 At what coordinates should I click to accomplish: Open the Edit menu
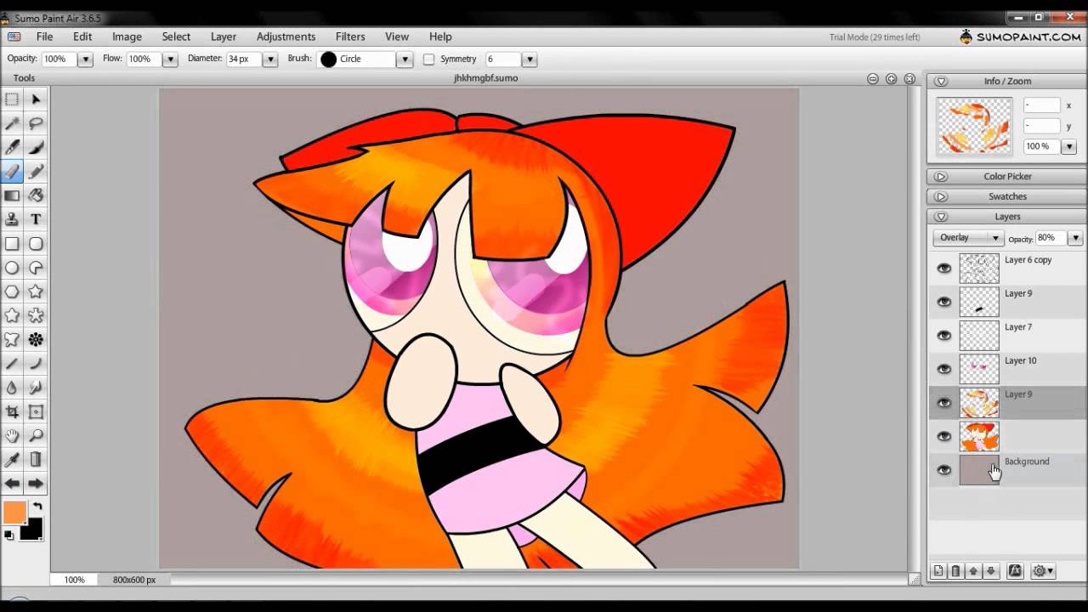82,37
